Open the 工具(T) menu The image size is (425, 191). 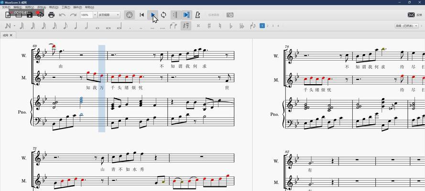(x=65, y=7)
